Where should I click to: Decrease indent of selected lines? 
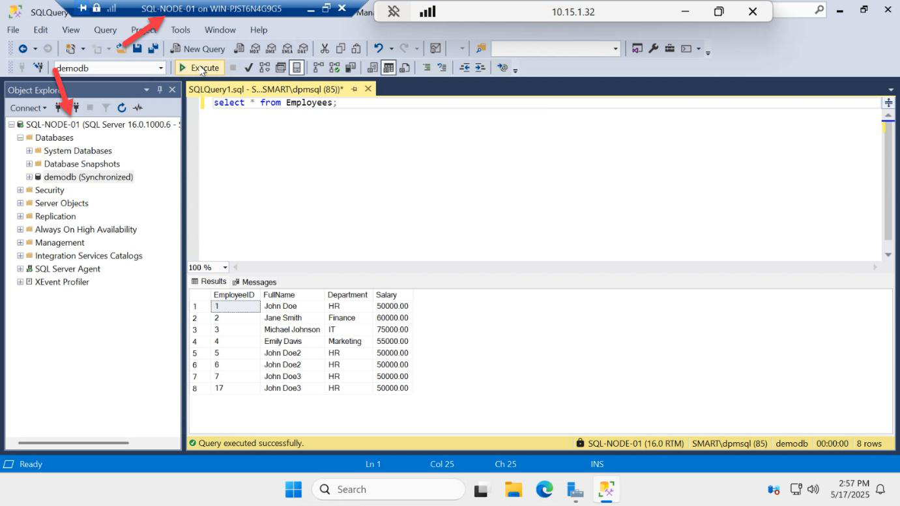[x=465, y=68]
